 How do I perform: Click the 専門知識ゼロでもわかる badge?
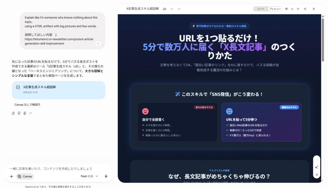pyautogui.click(x=219, y=26)
